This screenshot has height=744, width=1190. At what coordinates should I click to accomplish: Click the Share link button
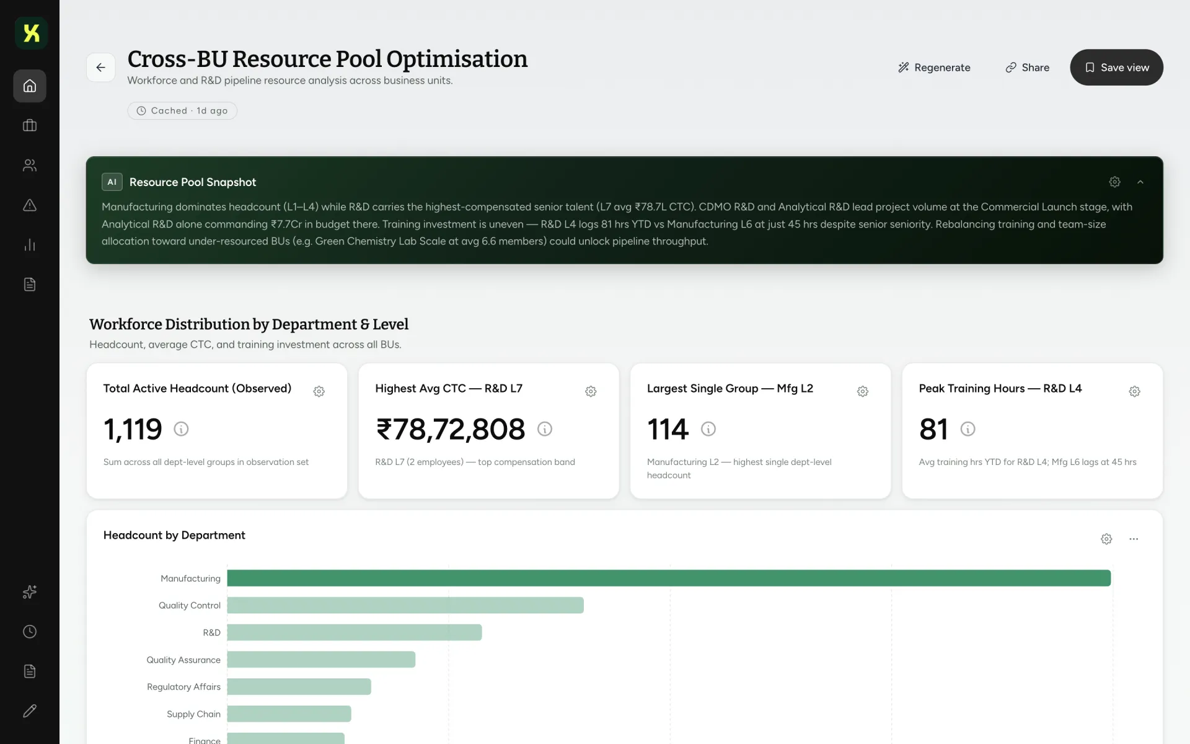(x=1027, y=68)
